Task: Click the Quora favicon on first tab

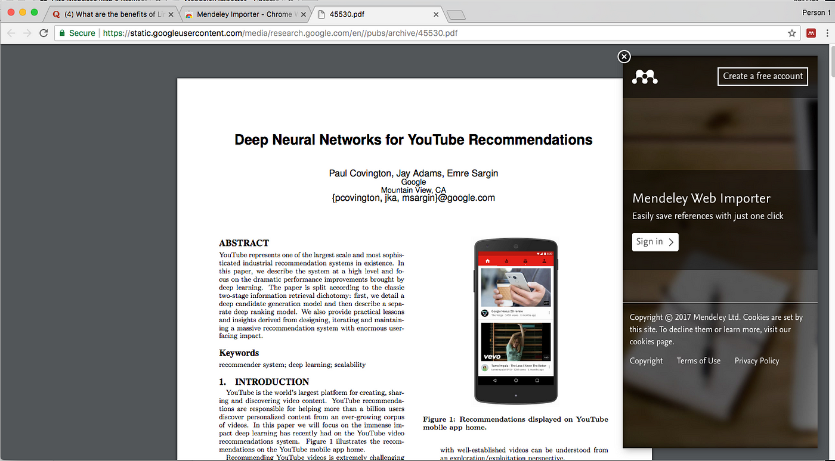Action: point(57,14)
